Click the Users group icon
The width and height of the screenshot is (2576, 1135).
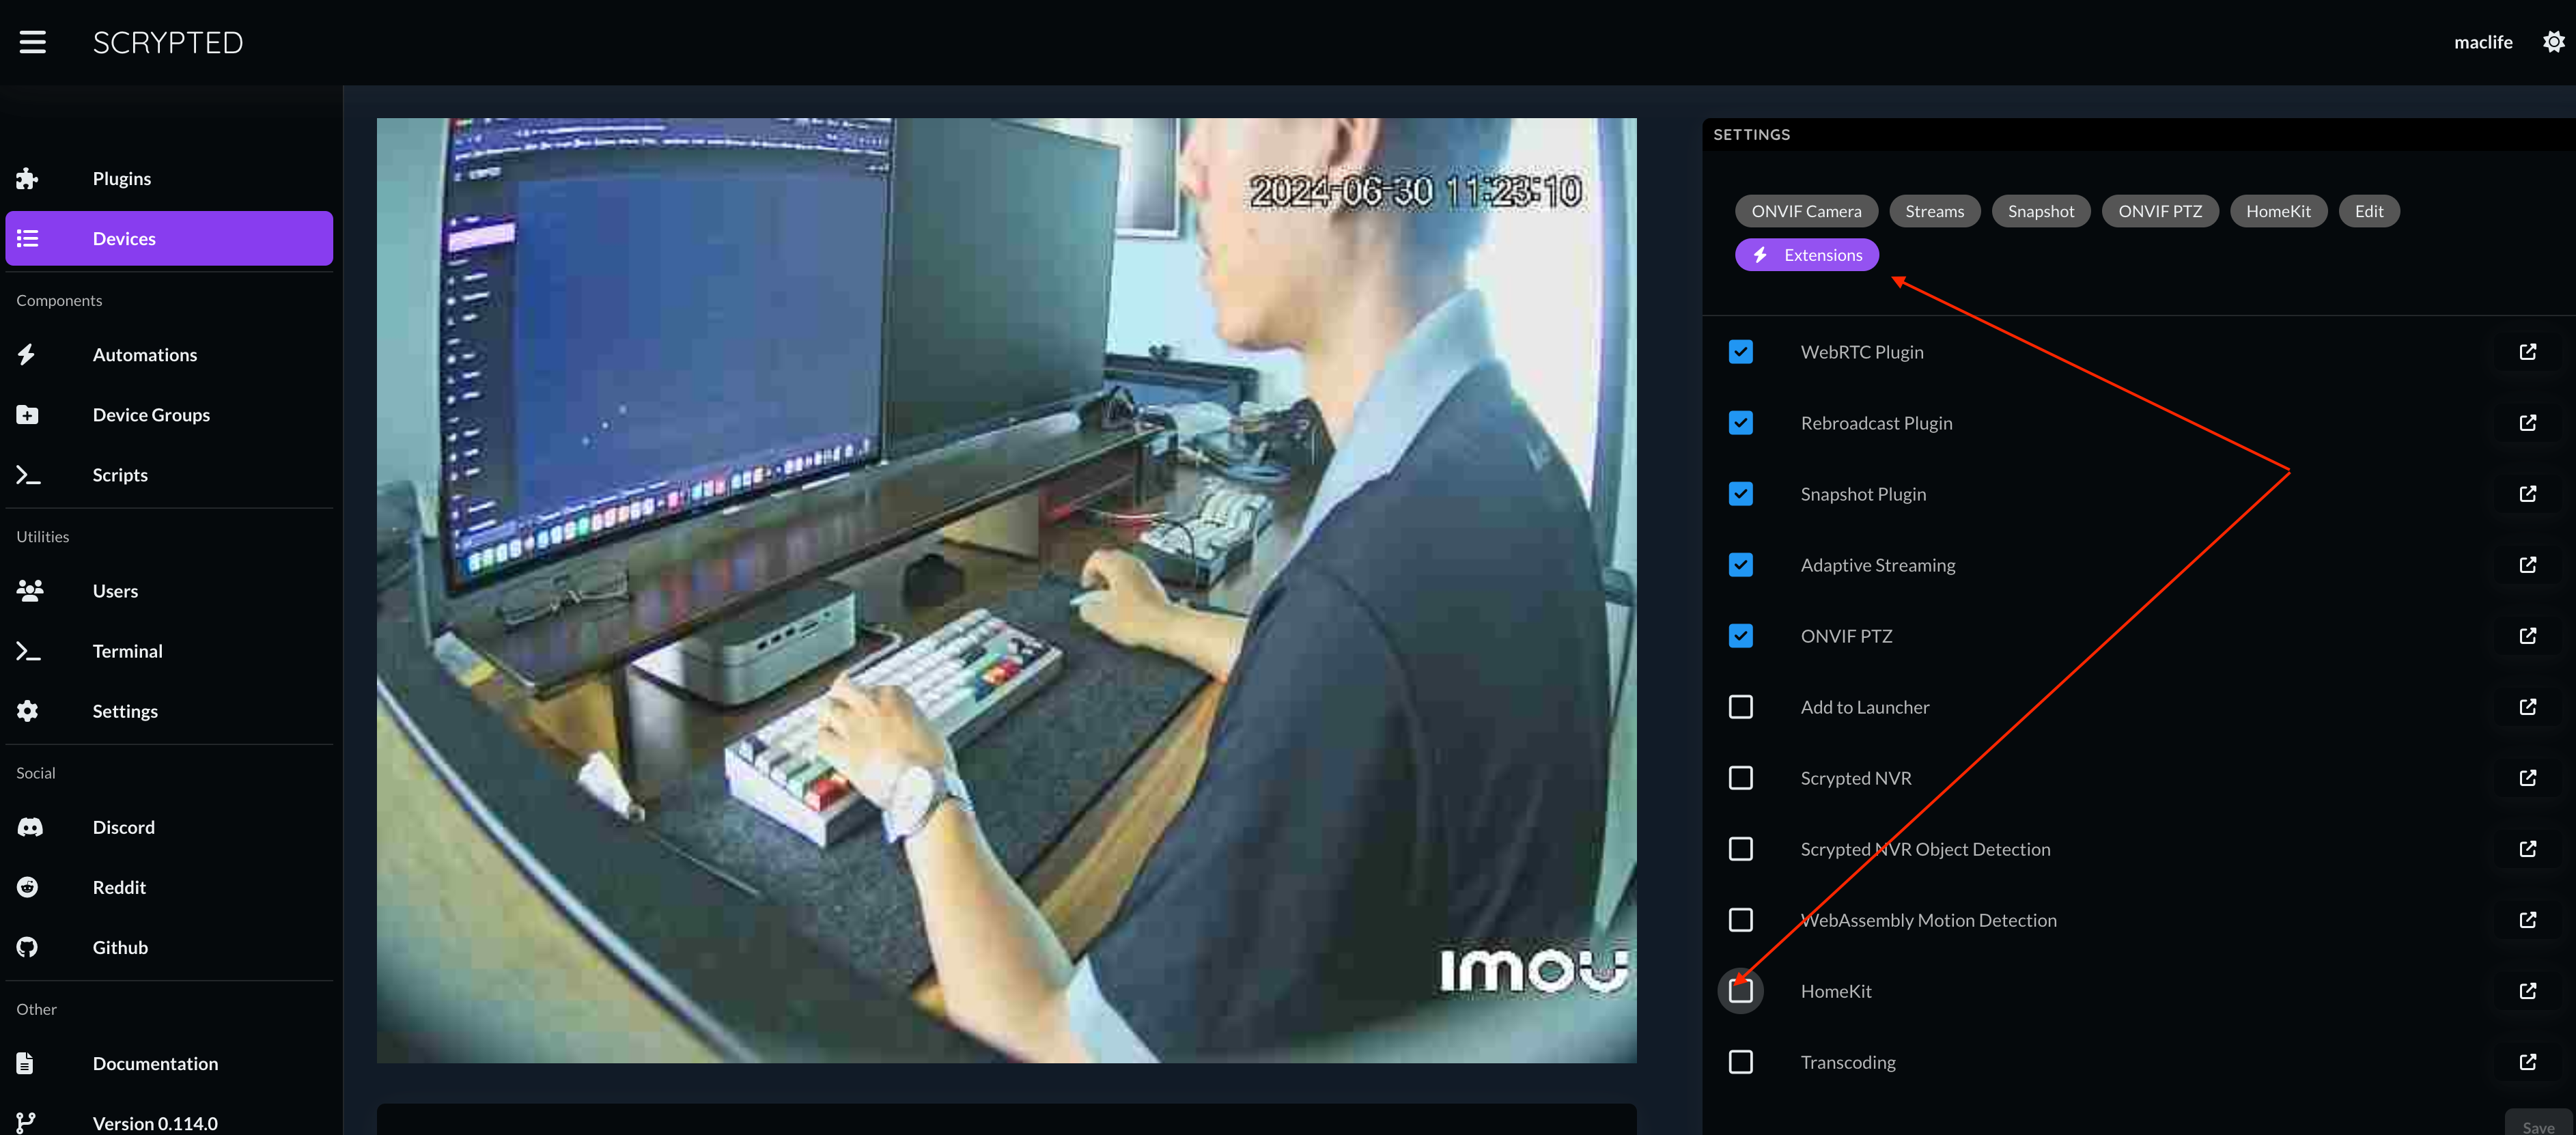tap(27, 590)
